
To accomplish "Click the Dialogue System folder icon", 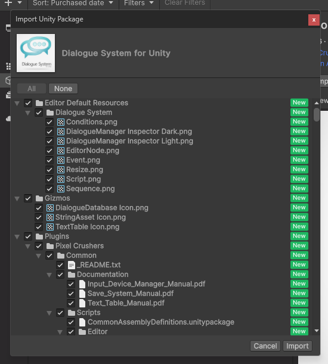I will 50,113.
